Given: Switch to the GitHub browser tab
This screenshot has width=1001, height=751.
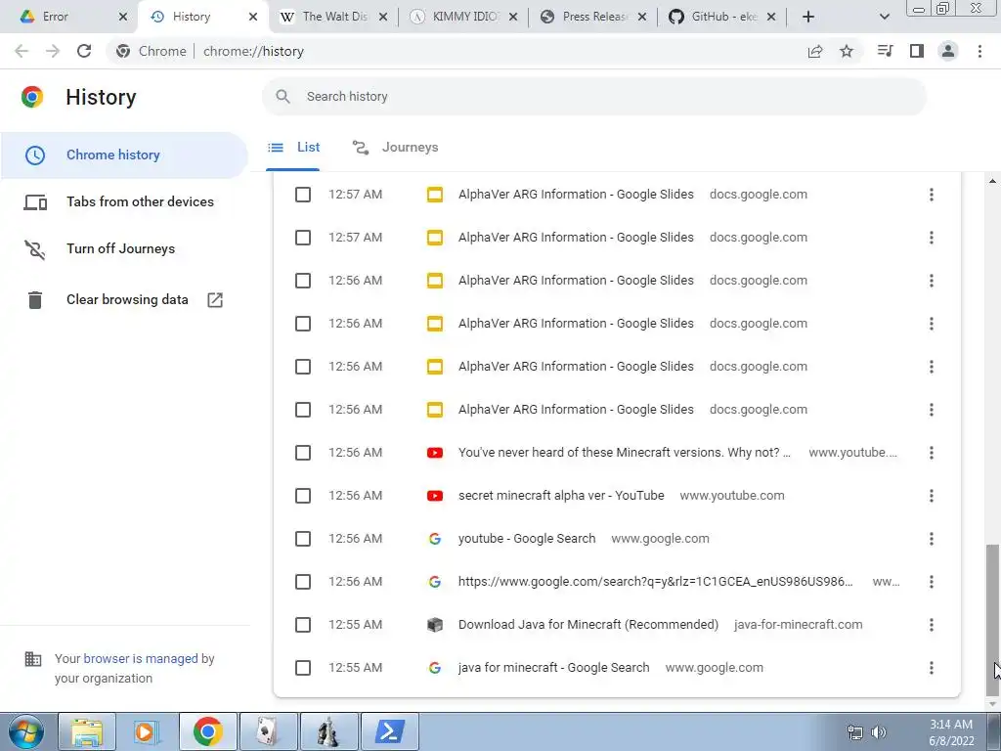Looking at the screenshot, I should [723, 17].
